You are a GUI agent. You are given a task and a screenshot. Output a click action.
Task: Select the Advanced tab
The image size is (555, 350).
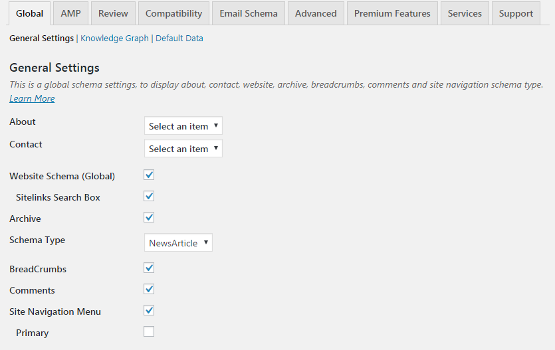pyautogui.click(x=316, y=13)
